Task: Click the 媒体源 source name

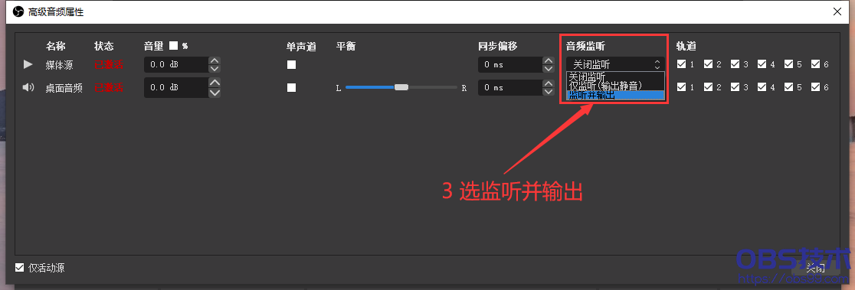Action: [x=60, y=65]
